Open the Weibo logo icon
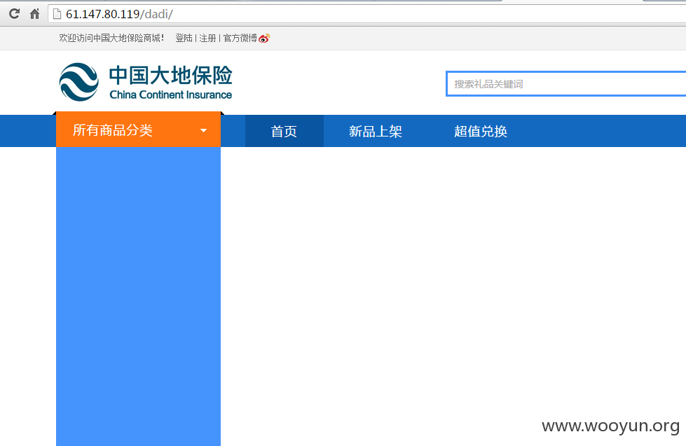Viewport: 686px width, 446px height. point(264,39)
